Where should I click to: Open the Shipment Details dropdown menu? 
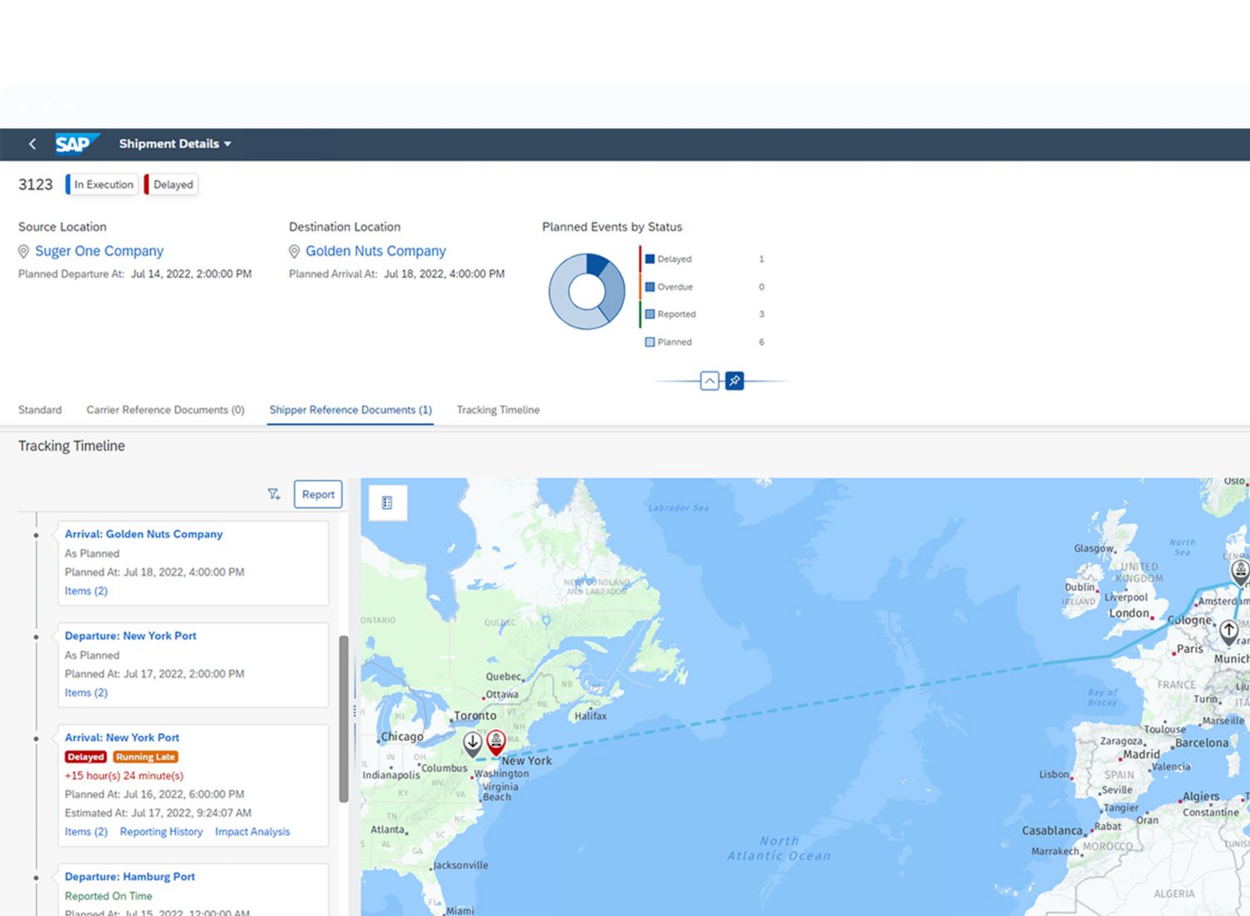pyautogui.click(x=175, y=144)
